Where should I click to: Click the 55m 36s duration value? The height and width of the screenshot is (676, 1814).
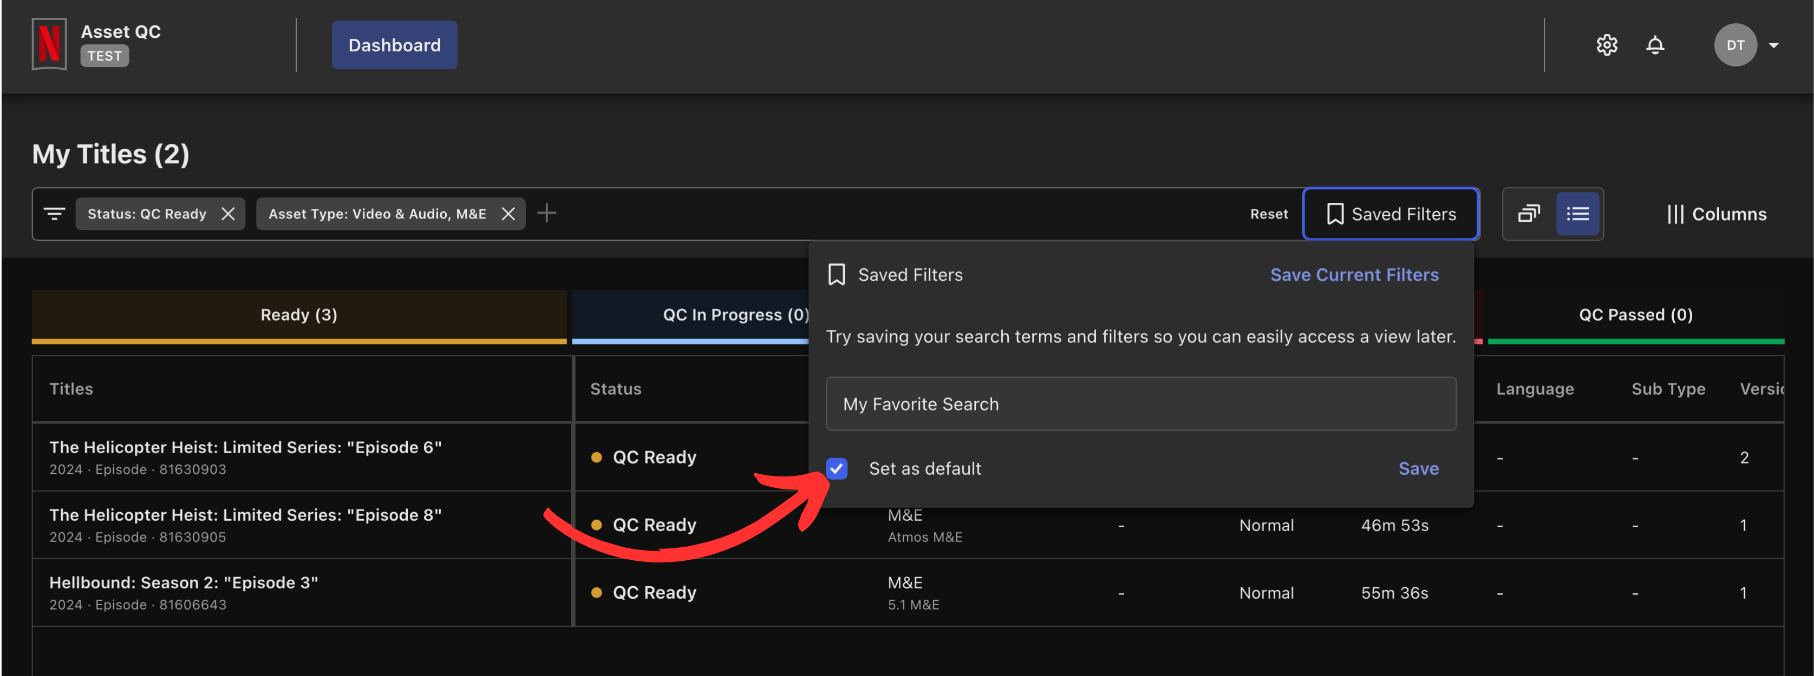[x=1394, y=593]
